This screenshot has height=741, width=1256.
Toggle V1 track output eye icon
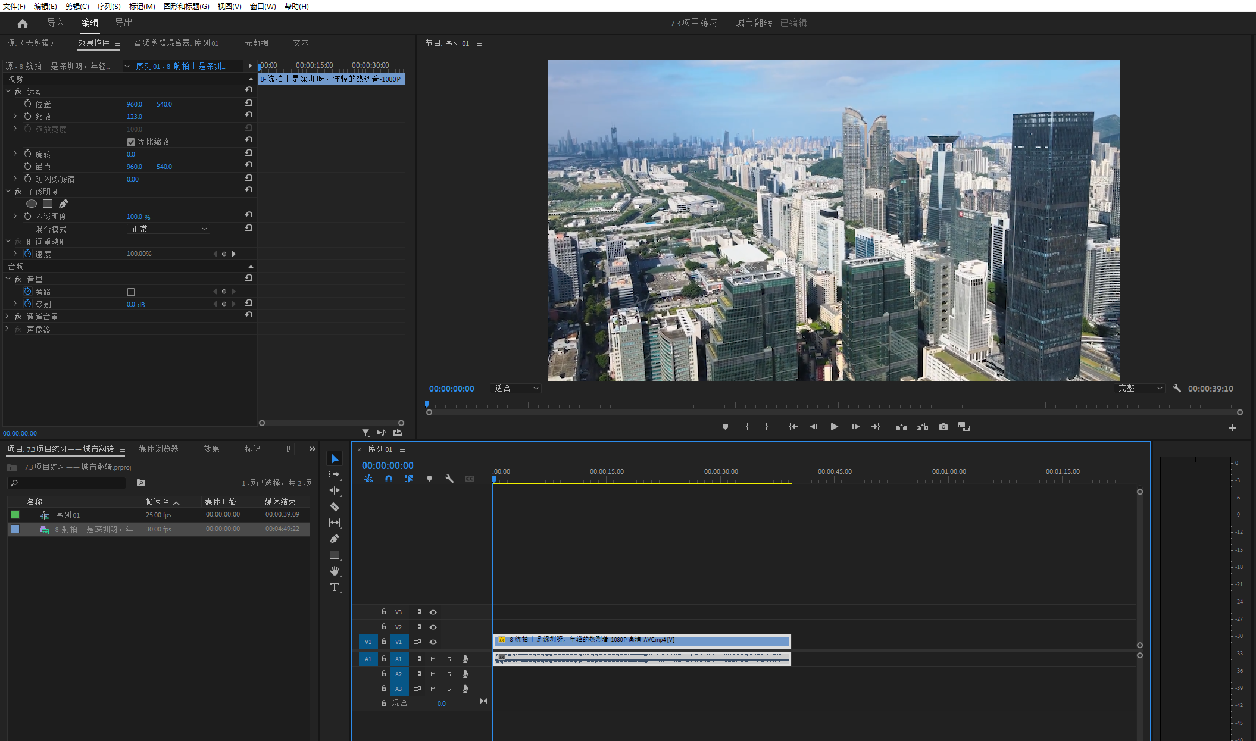433,642
